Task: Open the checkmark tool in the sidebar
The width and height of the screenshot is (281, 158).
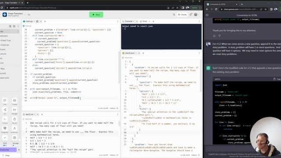Action: (5, 137)
